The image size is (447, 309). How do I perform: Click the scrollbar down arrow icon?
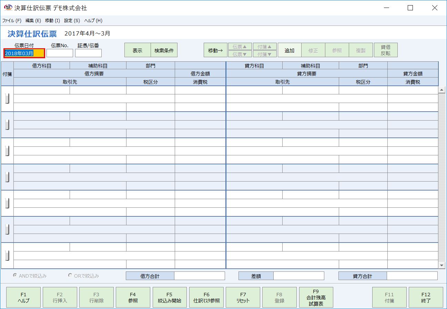point(442,265)
